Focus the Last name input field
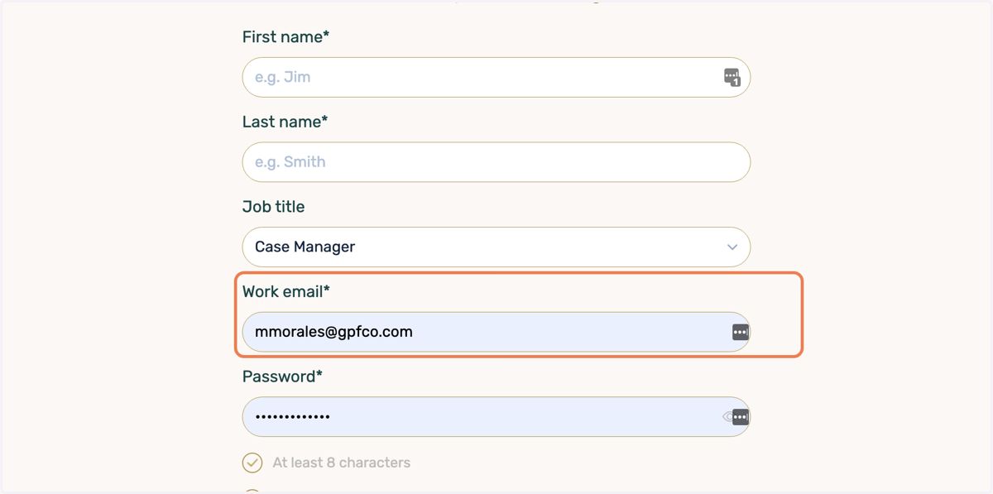The width and height of the screenshot is (993, 494). click(496, 162)
